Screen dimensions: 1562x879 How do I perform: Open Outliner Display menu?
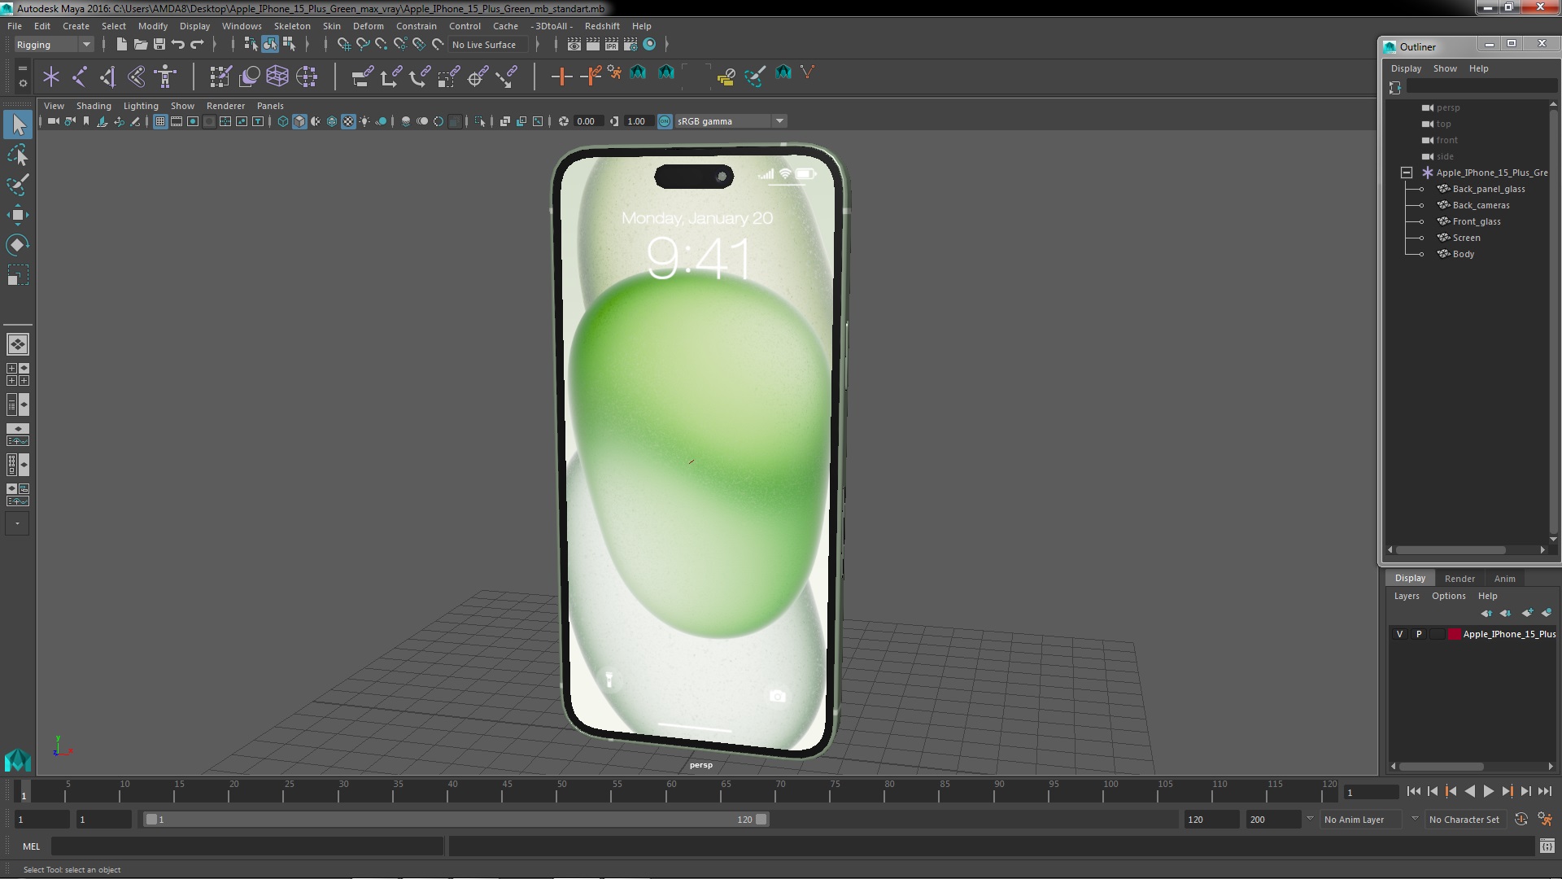pos(1406,68)
